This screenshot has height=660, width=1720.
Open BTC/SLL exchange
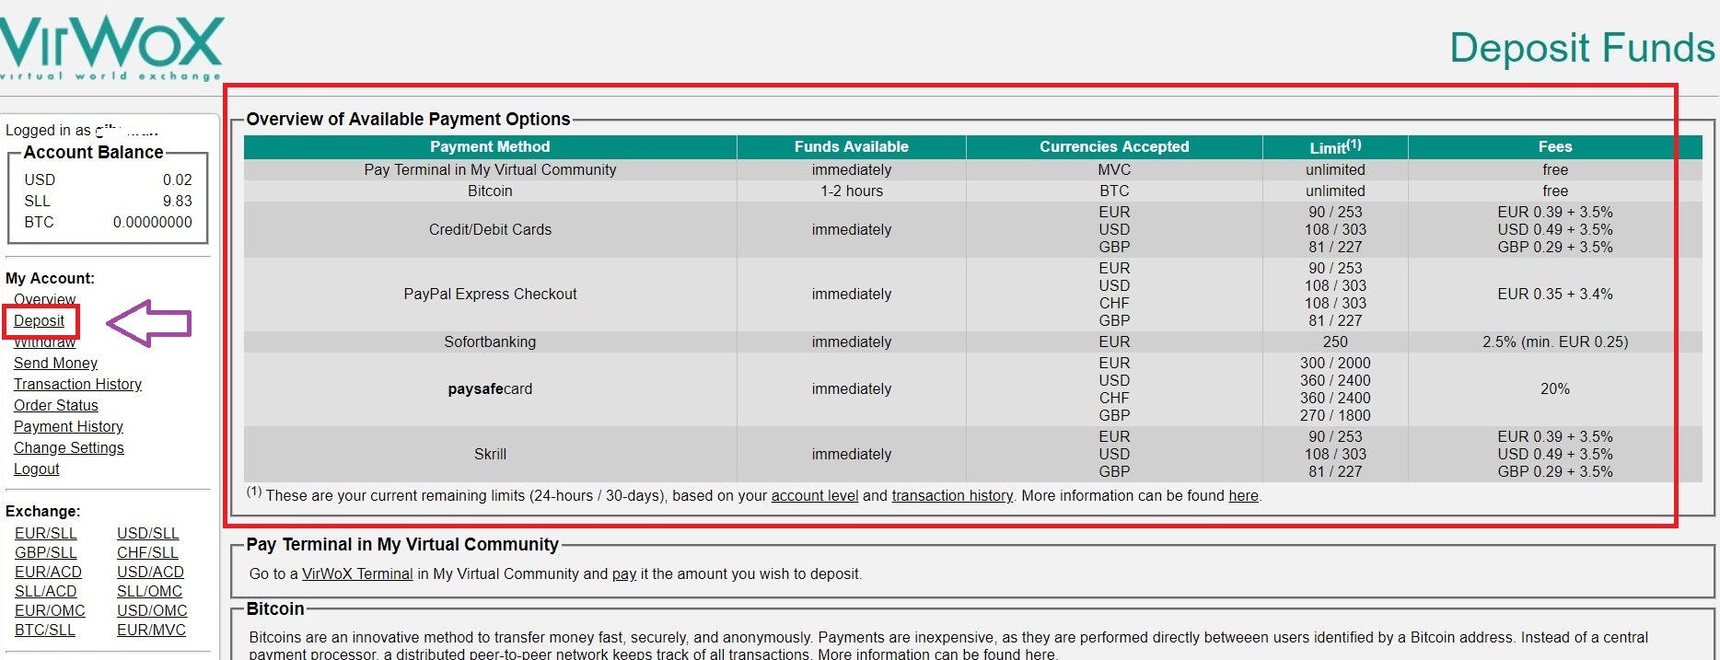44,630
